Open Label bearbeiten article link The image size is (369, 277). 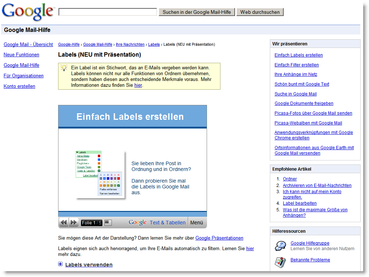click(x=300, y=203)
